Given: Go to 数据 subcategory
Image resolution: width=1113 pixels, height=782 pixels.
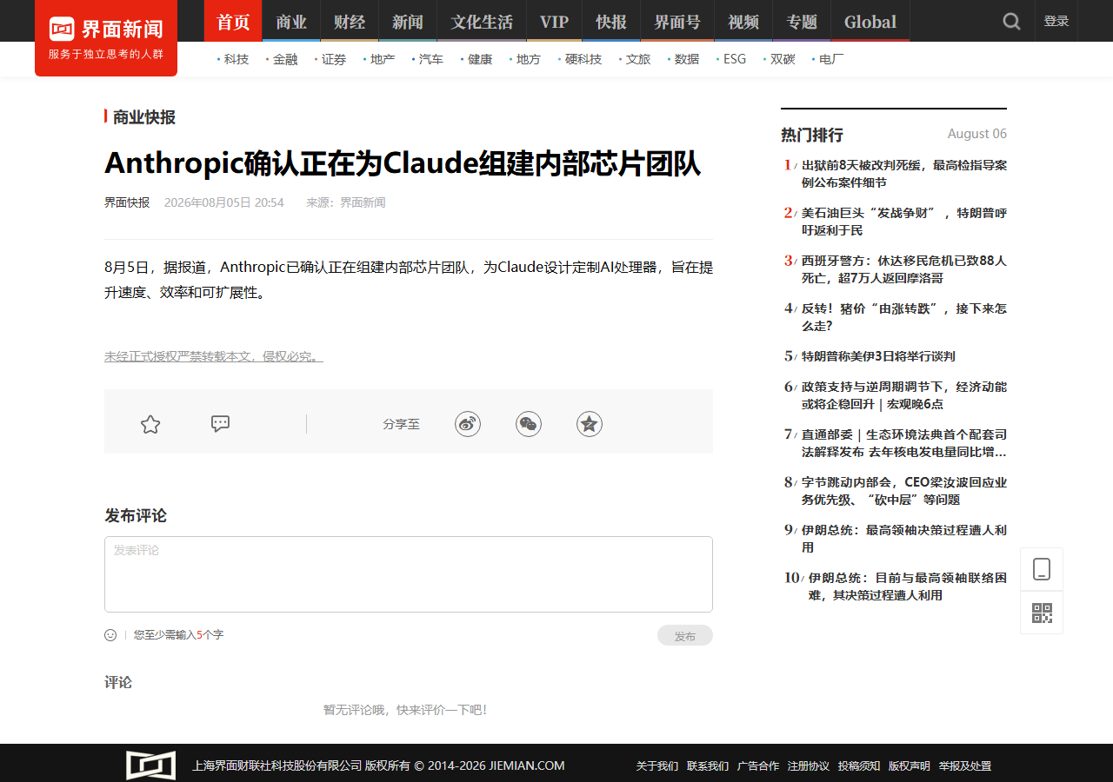Looking at the screenshot, I should point(687,59).
